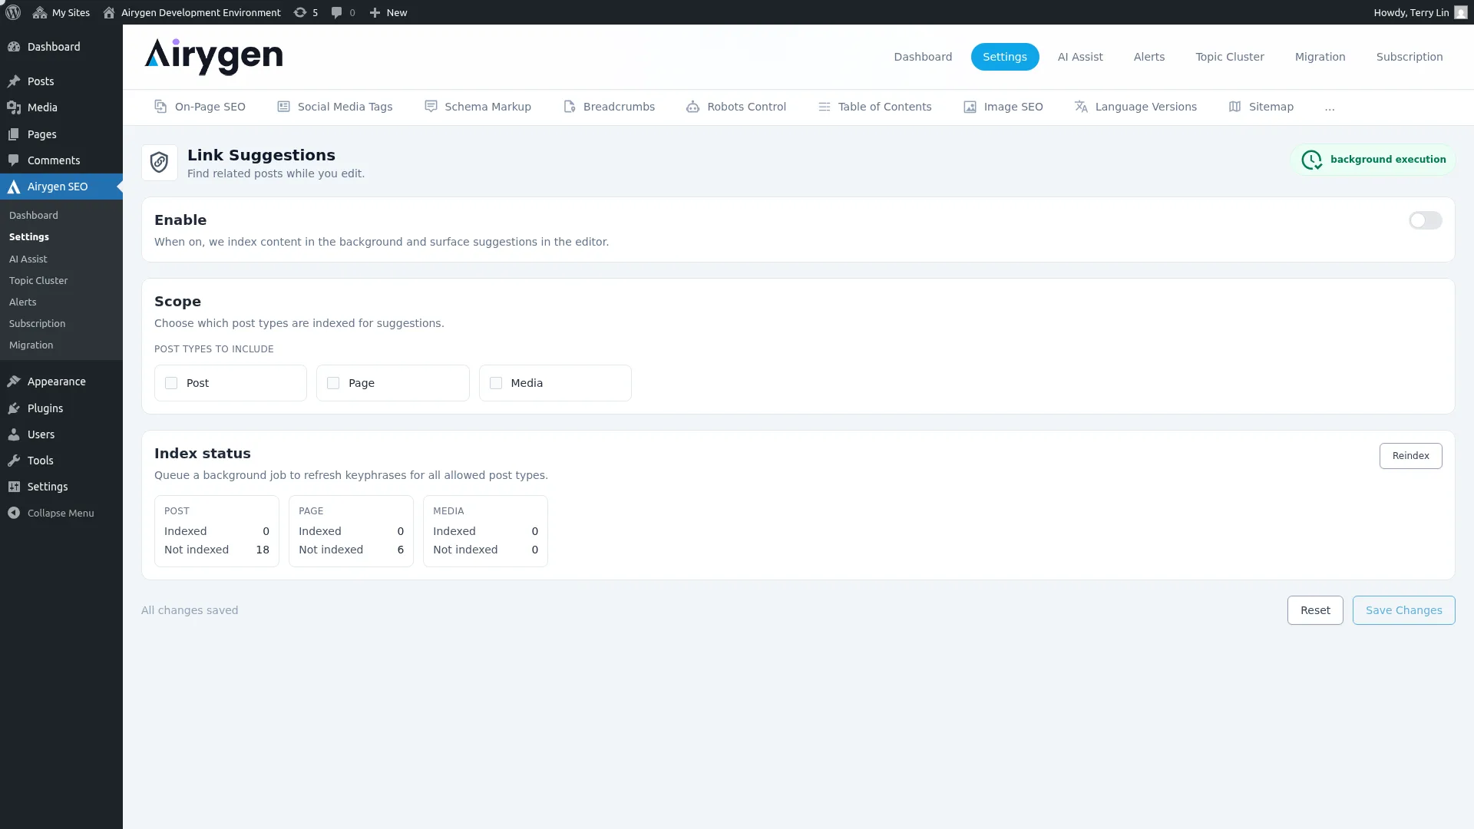Open Migration in sidebar submenu
The height and width of the screenshot is (829, 1474).
click(31, 345)
